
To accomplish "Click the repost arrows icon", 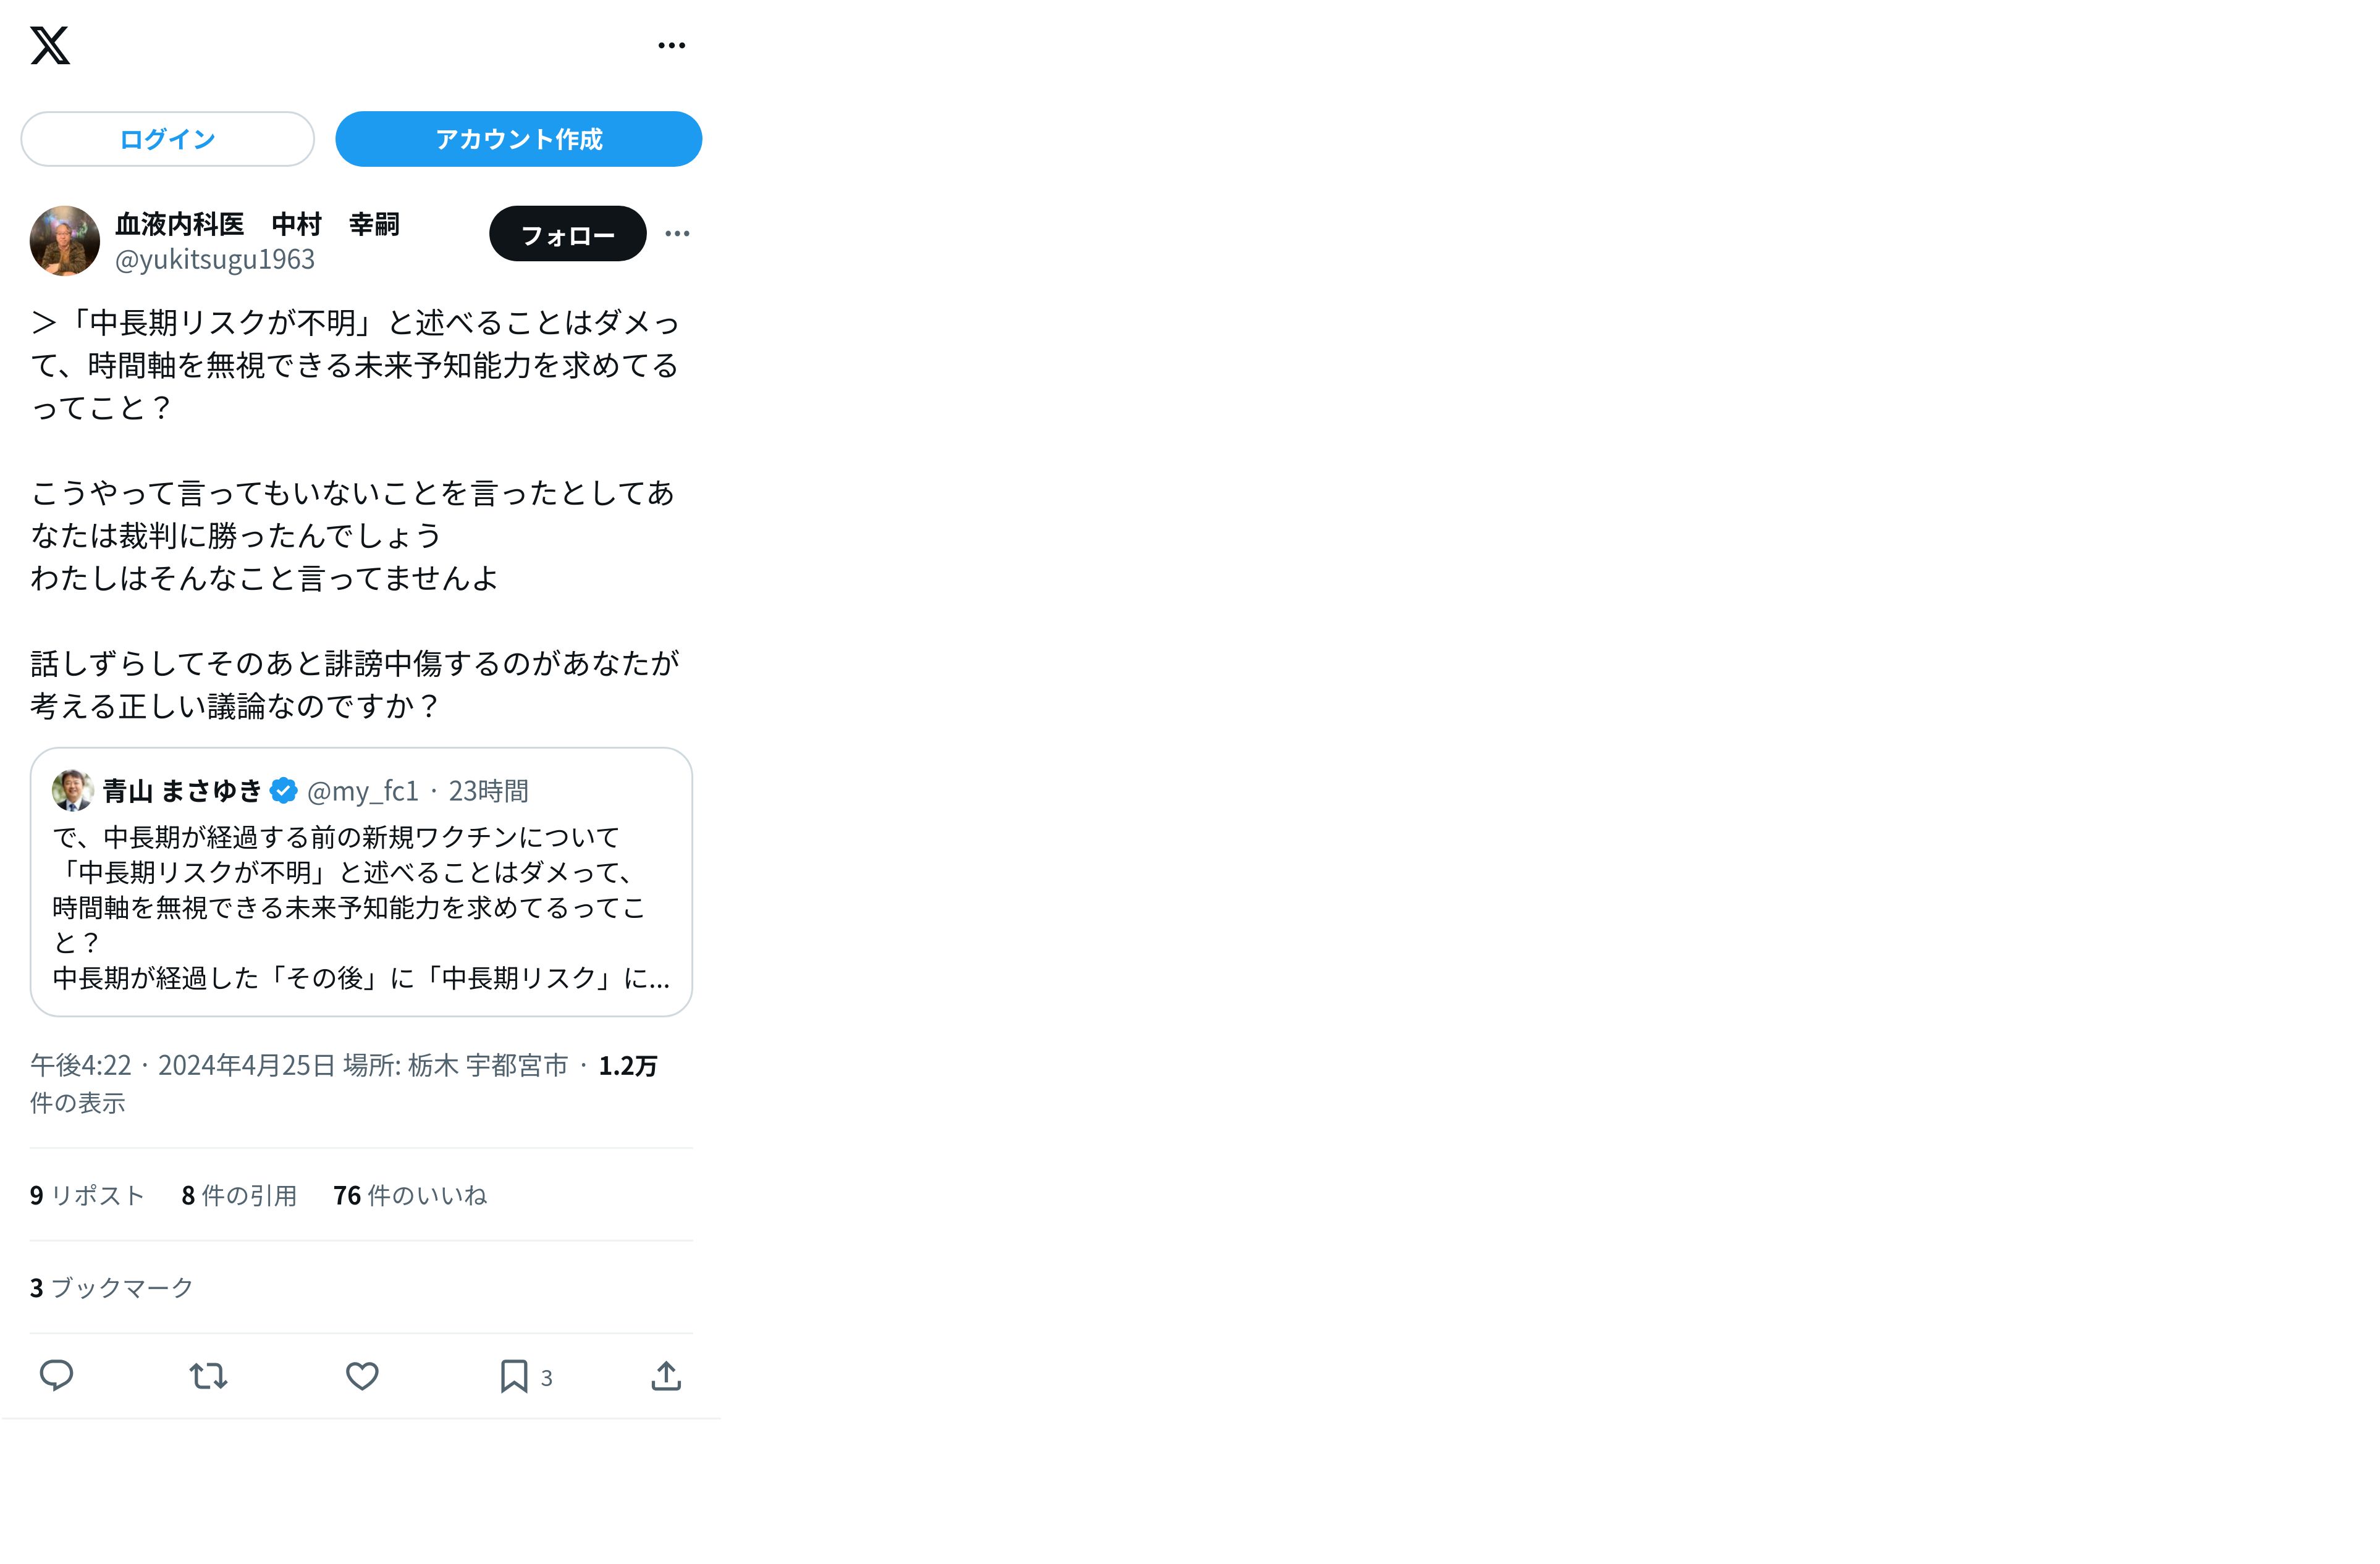I will click(208, 1376).
